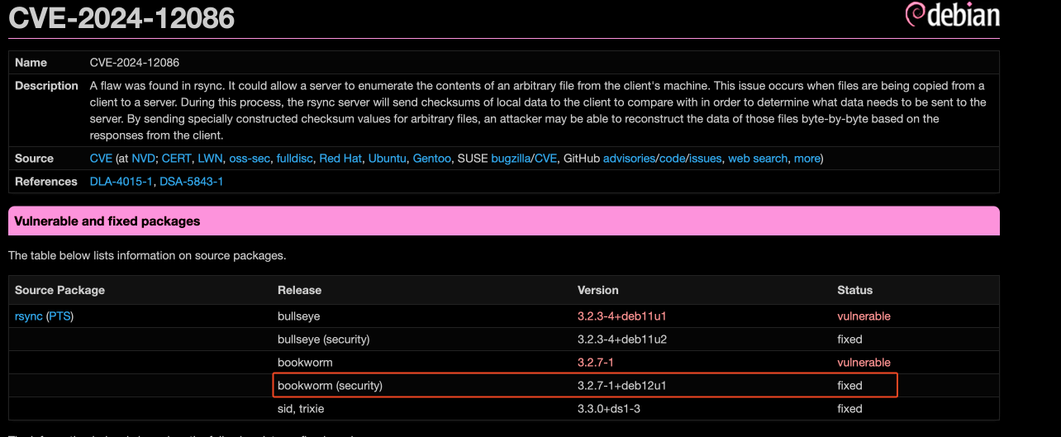The width and height of the screenshot is (1061, 437).
Task: Open the oss-sec mailing list link
Action: click(x=250, y=159)
